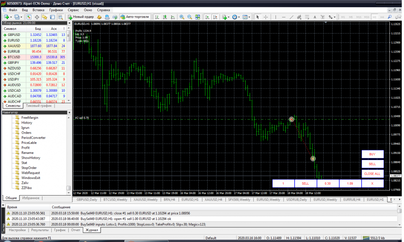Open the indicators list icon
This screenshot has width=404, height=242.
(x=224, y=17)
